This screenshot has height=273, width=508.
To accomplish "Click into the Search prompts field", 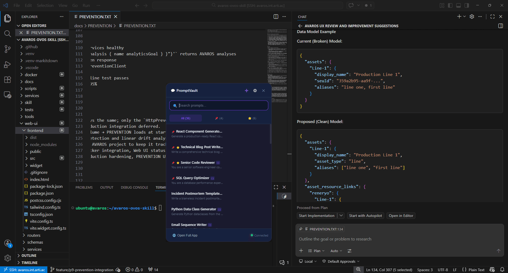I will [x=219, y=105].
